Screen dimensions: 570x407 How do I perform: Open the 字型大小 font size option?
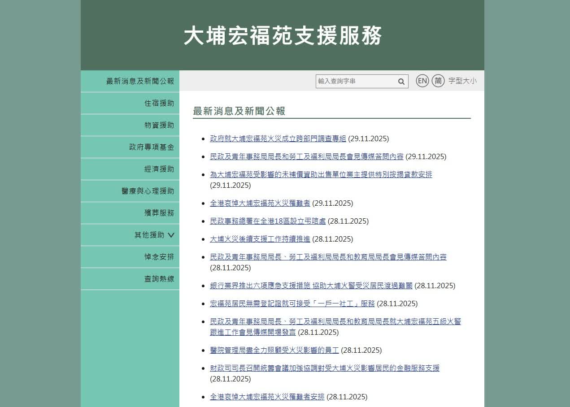[x=462, y=81]
